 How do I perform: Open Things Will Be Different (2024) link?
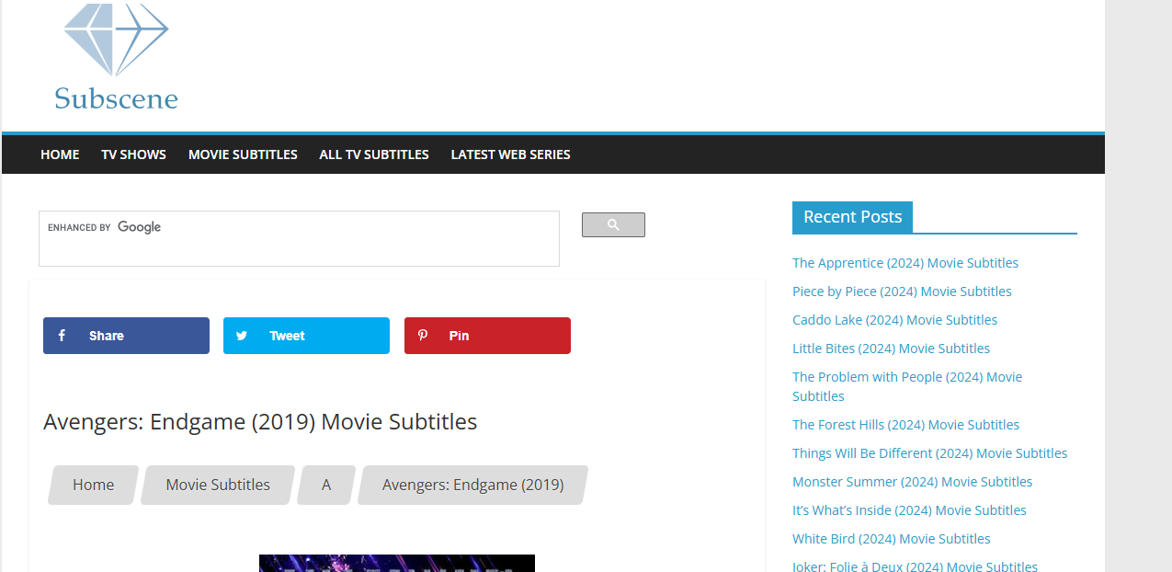point(929,453)
